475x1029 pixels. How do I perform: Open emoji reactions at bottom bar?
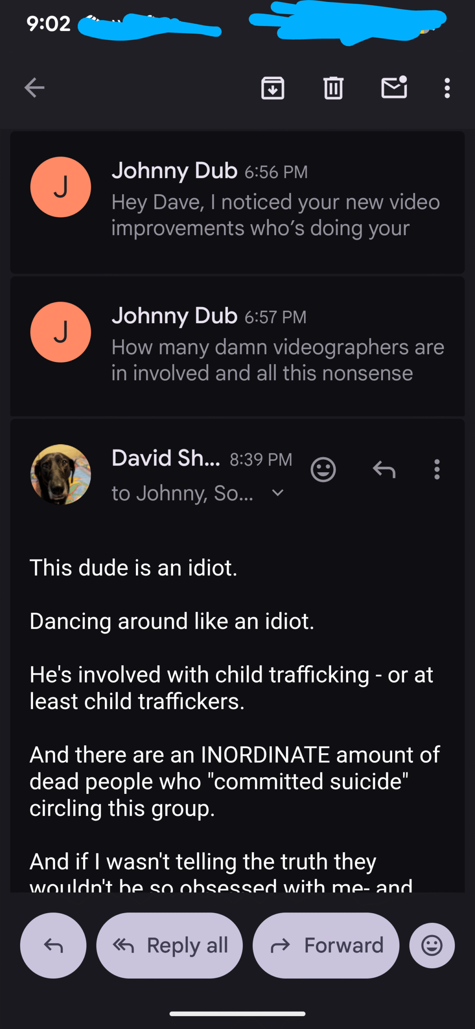click(432, 945)
